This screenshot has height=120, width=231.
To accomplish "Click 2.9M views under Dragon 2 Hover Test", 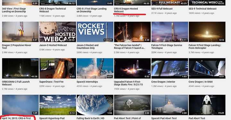I will [x=8, y=52].
